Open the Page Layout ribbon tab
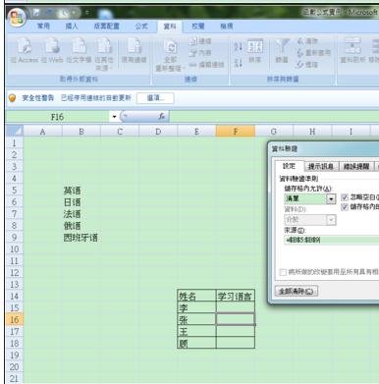Viewport: 379px width, 384px height. tap(107, 26)
